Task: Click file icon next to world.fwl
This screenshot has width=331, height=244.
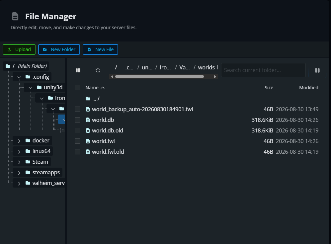Action: coord(88,141)
